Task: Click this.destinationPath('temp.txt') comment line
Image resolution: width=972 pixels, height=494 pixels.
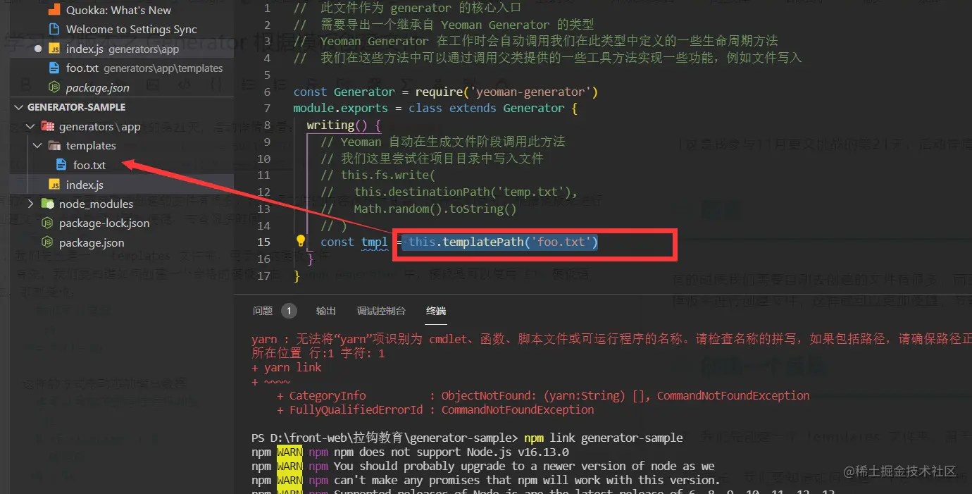Action: coord(449,192)
